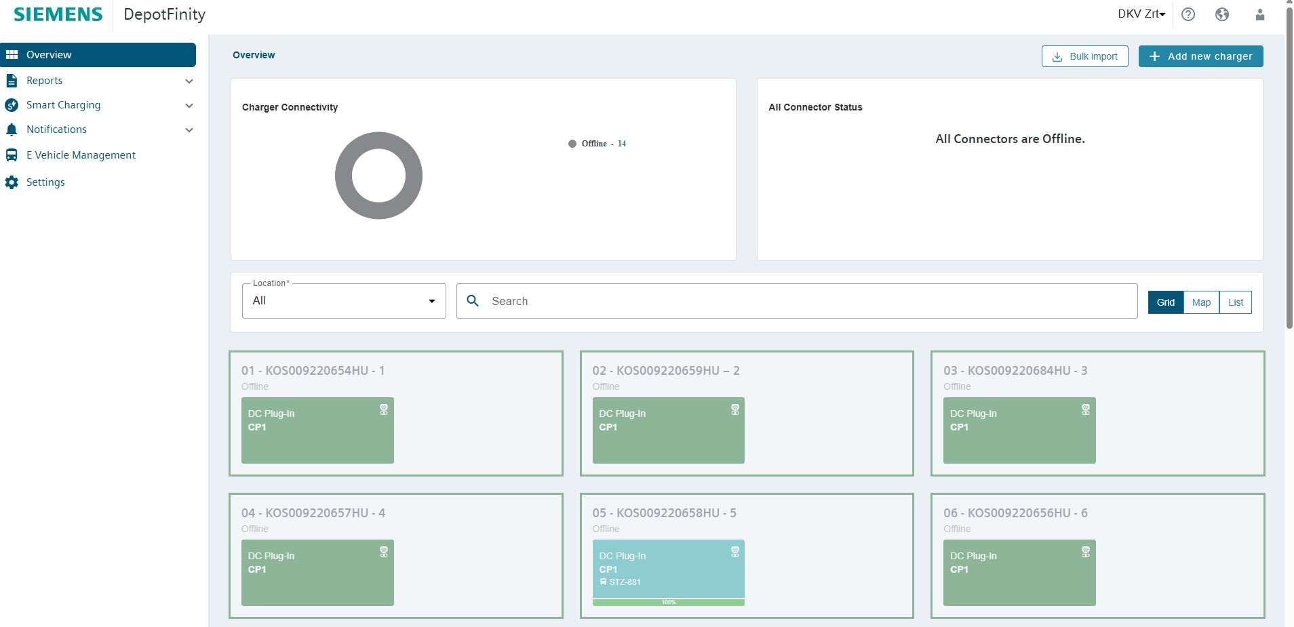Open the user profile icon
This screenshot has height=627, width=1294.
(1259, 14)
